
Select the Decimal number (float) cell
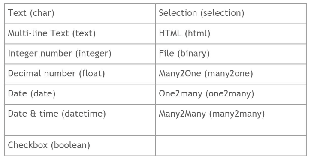(x=80, y=74)
